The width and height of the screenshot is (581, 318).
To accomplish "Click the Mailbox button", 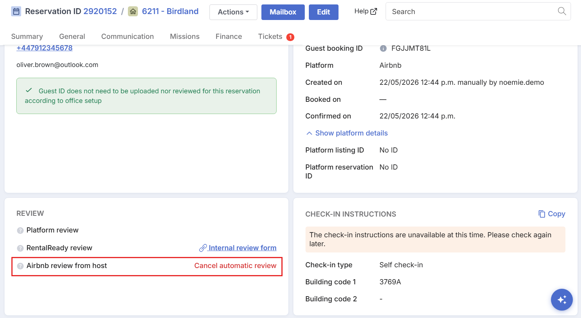I will point(283,12).
